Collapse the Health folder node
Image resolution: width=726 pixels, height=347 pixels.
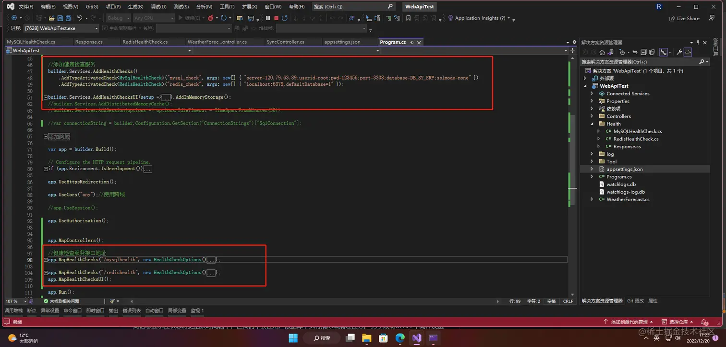coord(592,124)
